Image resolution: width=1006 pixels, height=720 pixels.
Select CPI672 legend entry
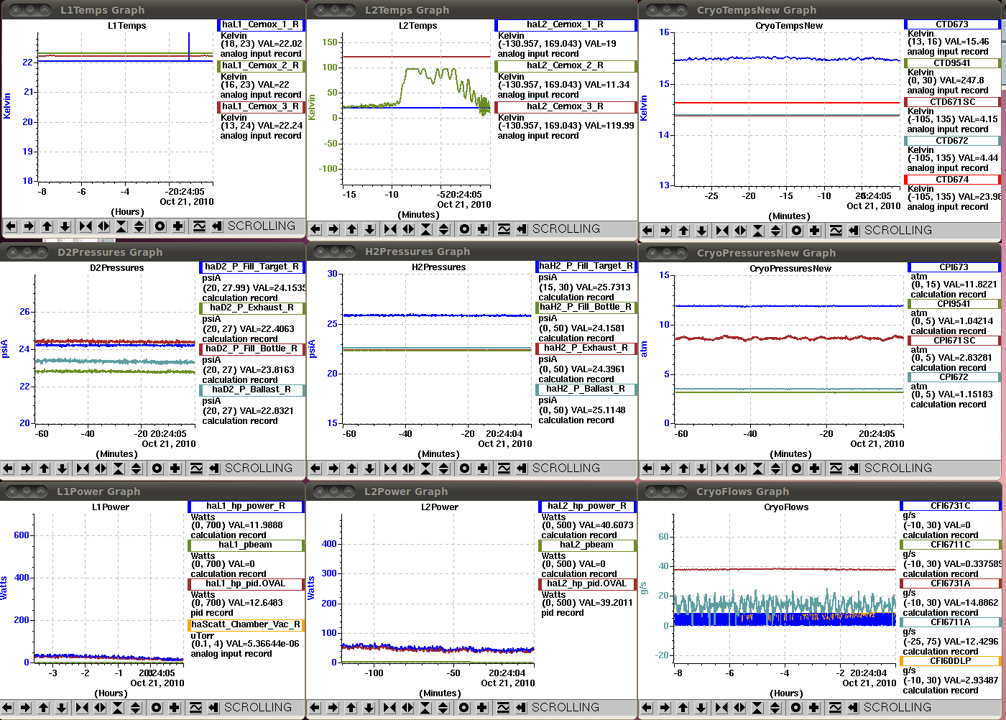[x=954, y=377]
